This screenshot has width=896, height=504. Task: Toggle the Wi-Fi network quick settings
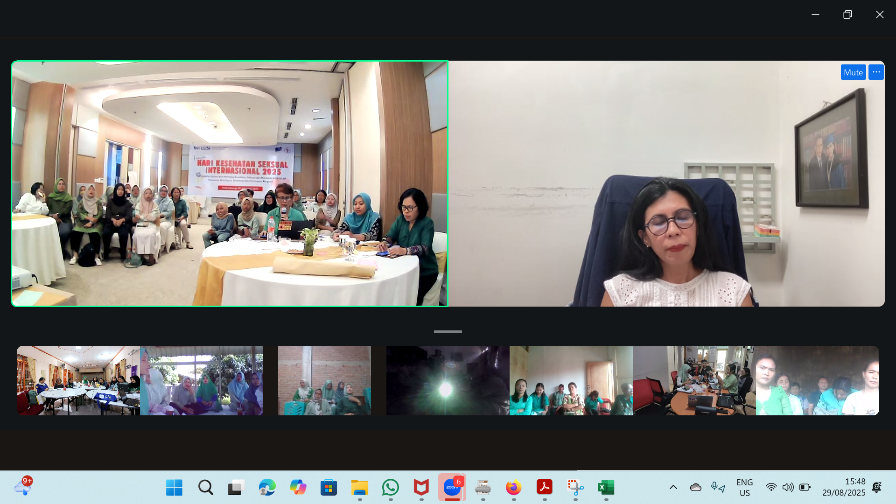pyautogui.click(x=771, y=487)
